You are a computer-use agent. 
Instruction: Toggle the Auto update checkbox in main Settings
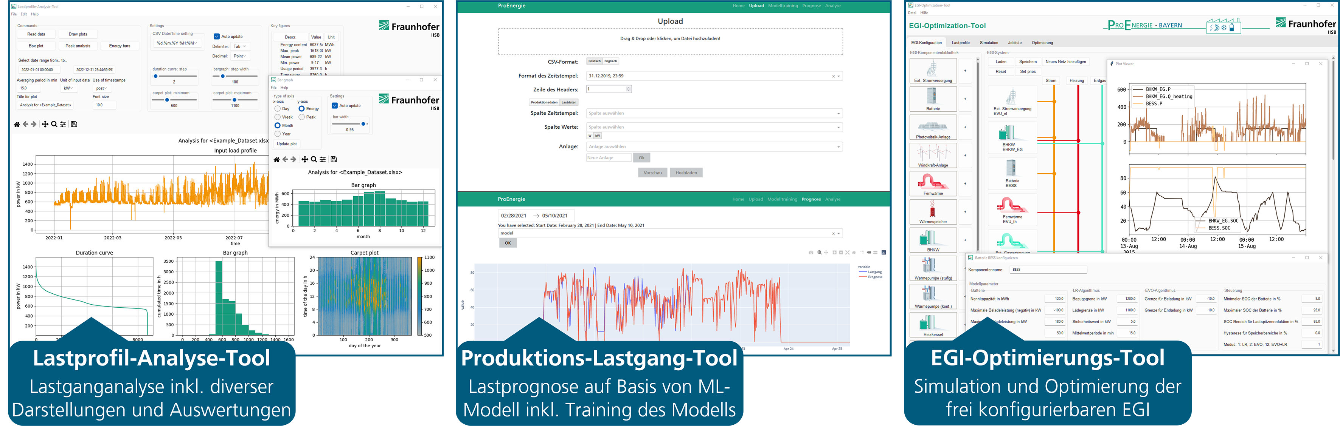[217, 37]
